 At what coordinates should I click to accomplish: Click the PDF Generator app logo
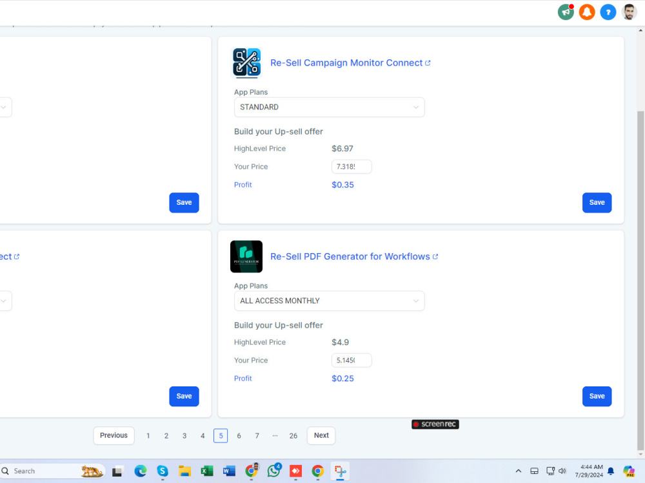coord(246,257)
